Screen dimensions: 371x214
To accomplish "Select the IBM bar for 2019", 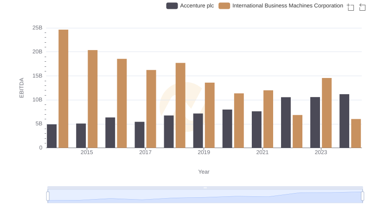I will click(210, 115).
